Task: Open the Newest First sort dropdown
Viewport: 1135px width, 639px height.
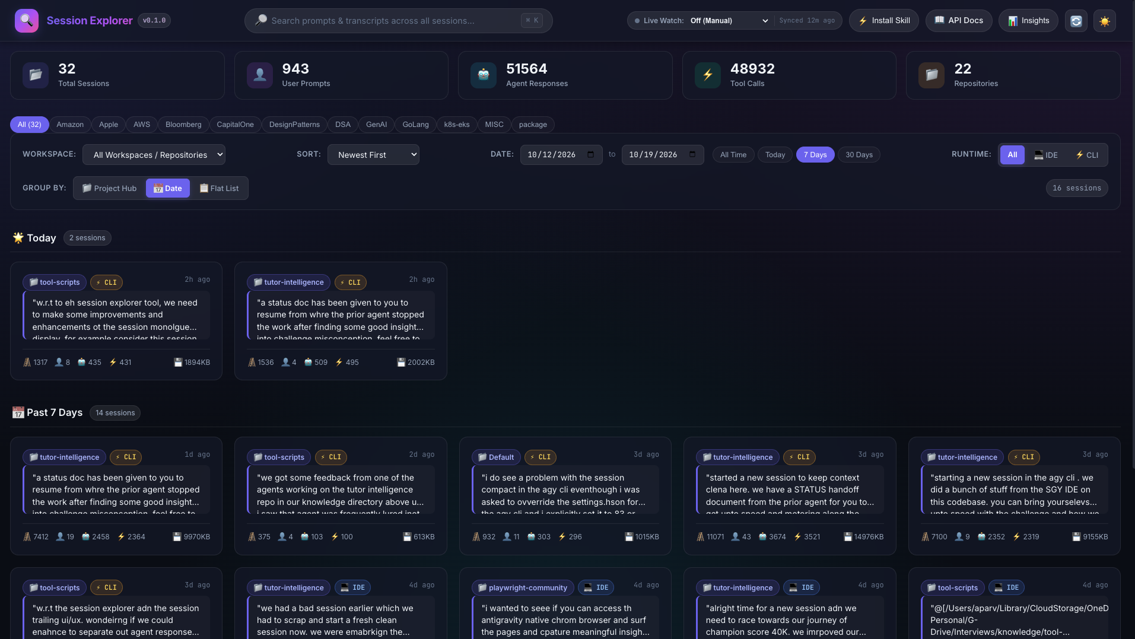Action: click(x=373, y=155)
